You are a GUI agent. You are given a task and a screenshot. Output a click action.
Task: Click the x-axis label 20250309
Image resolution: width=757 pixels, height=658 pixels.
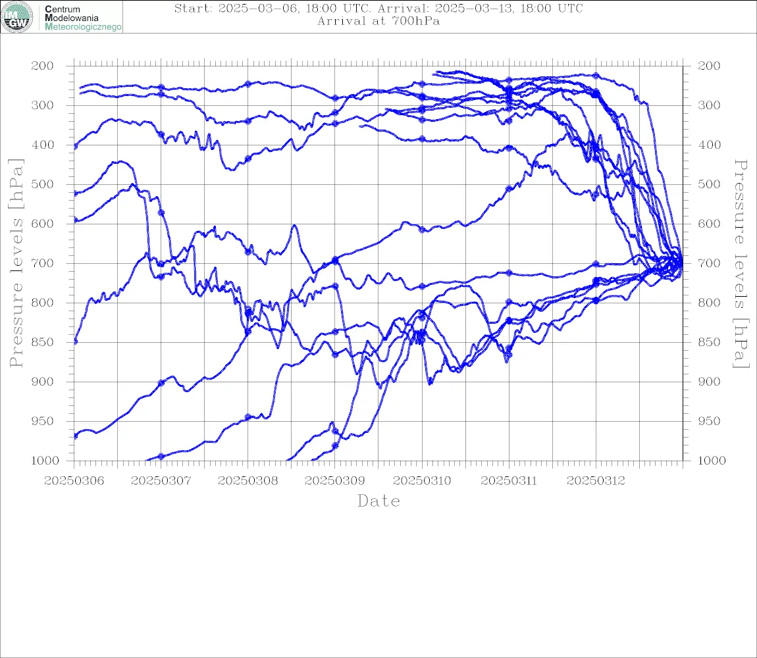click(x=334, y=481)
